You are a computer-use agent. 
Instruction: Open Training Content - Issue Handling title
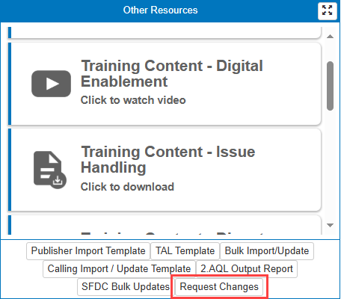coord(168,159)
